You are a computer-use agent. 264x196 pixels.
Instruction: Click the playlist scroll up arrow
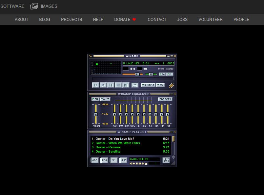click(173, 156)
